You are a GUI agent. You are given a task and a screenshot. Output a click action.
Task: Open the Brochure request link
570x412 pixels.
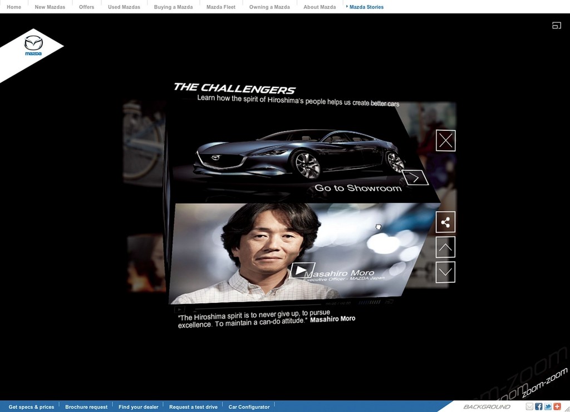(86, 407)
